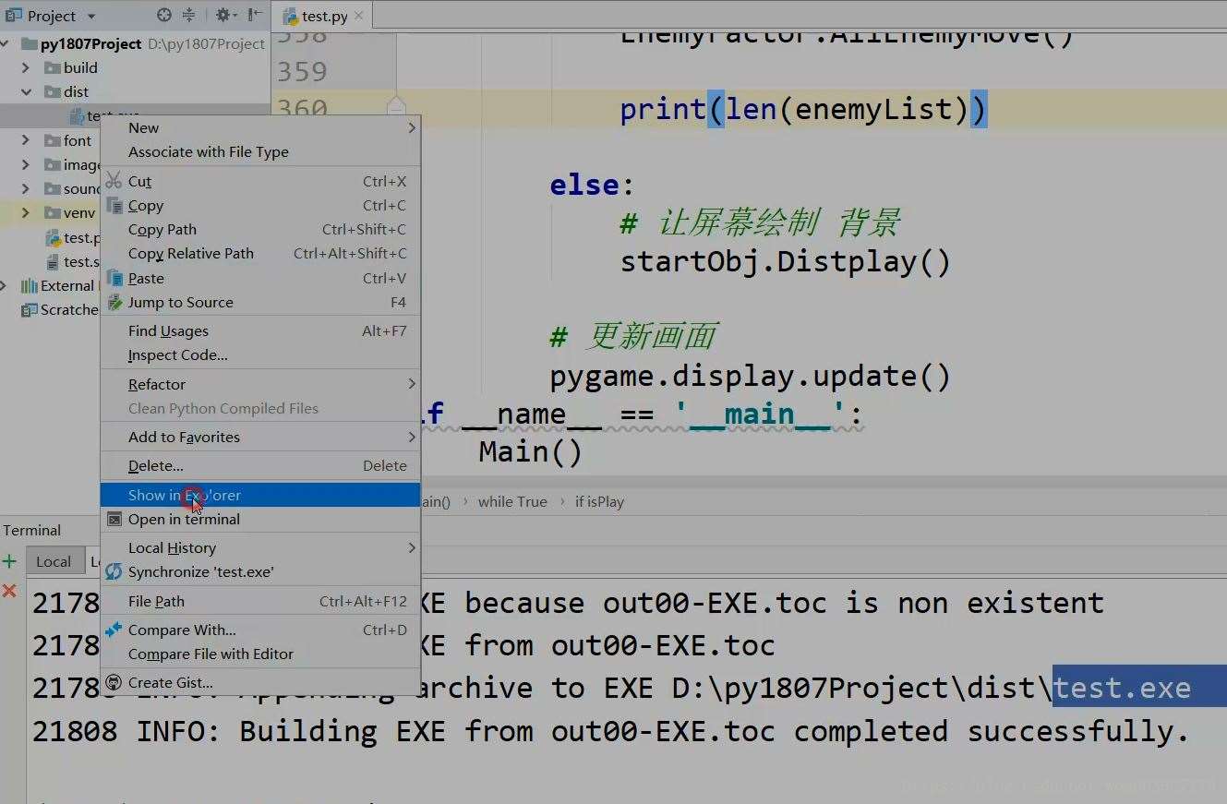Select the Cut scissors icon in context menu
Viewport: 1227px width, 804px height.
pyautogui.click(x=116, y=181)
